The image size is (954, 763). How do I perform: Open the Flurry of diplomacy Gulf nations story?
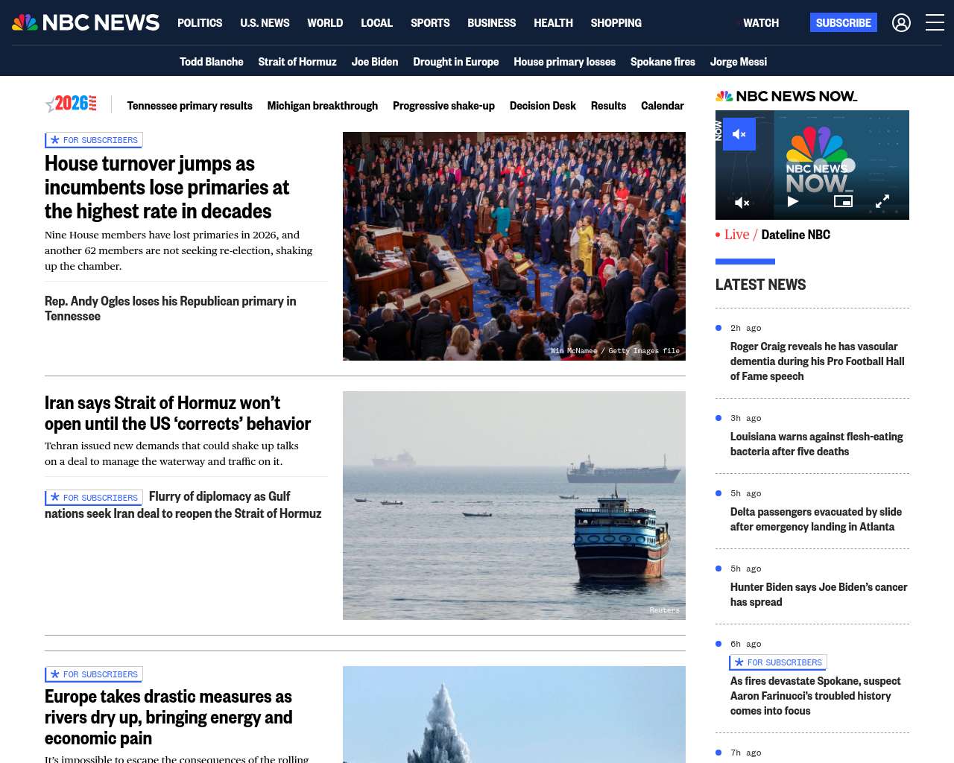[183, 505]
